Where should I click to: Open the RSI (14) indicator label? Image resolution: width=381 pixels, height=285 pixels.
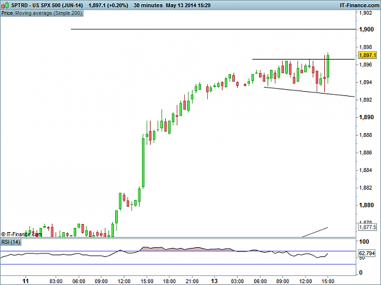[11, 242]
